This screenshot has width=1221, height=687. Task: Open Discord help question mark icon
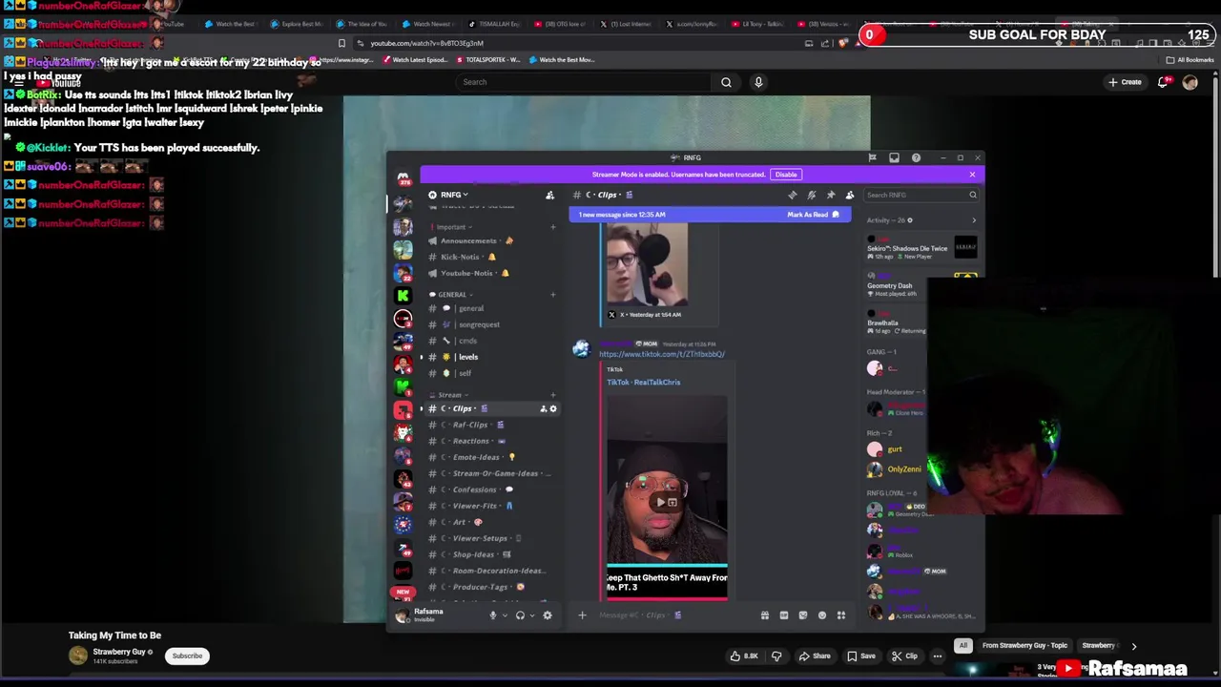click(916, 157)
